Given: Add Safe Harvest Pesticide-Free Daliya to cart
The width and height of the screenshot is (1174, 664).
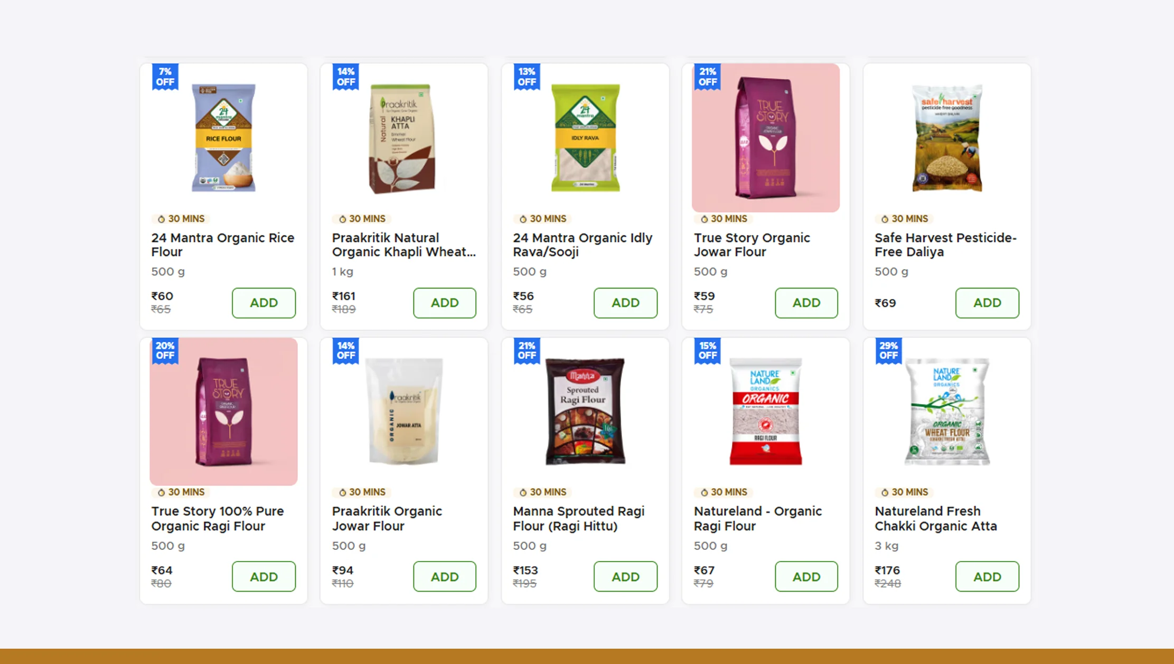Looking at the screenshot, I should pos(987,303).
